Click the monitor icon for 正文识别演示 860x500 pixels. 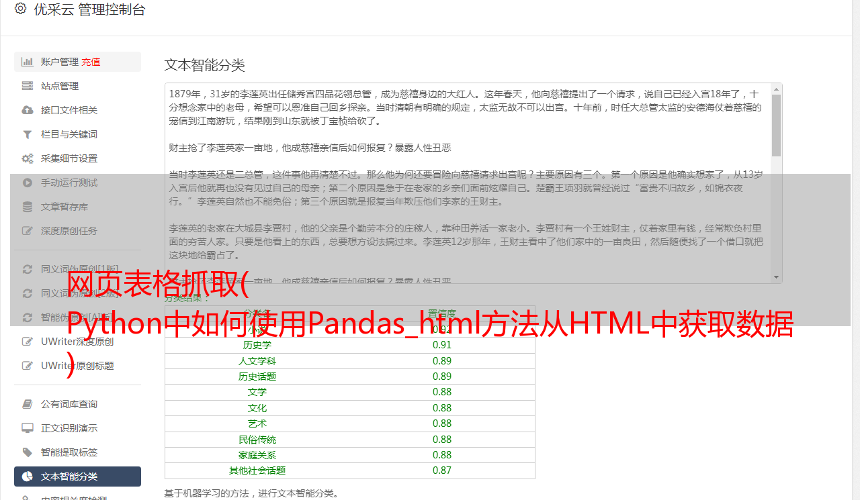27,428
